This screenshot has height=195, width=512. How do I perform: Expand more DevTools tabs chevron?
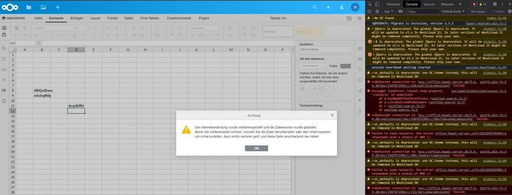point(460,4)
